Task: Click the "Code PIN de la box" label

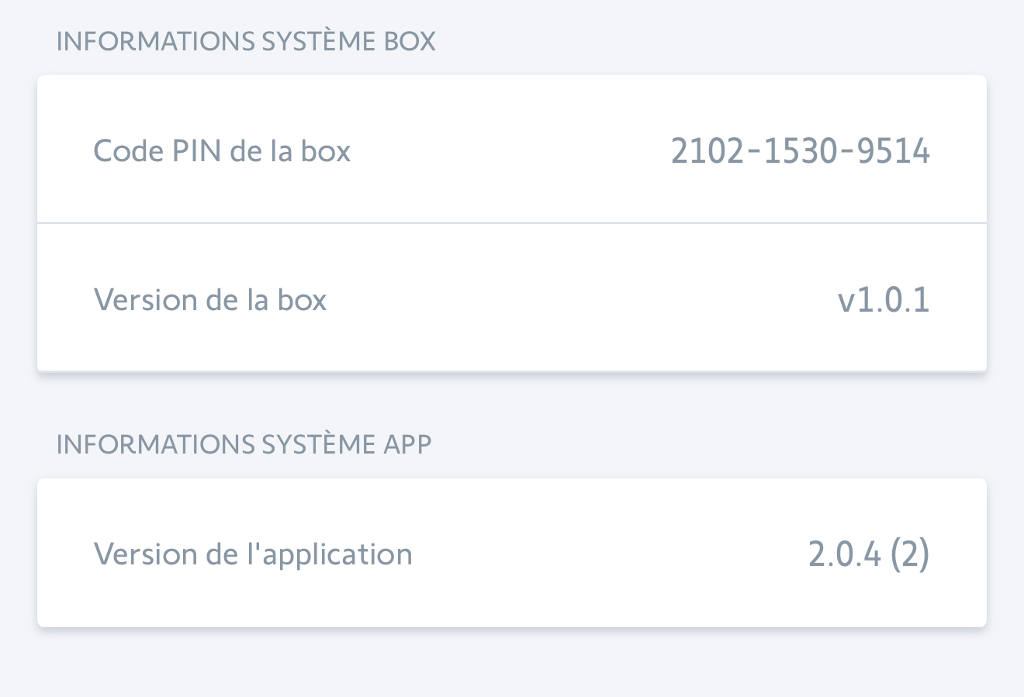Action: point(222,150)
